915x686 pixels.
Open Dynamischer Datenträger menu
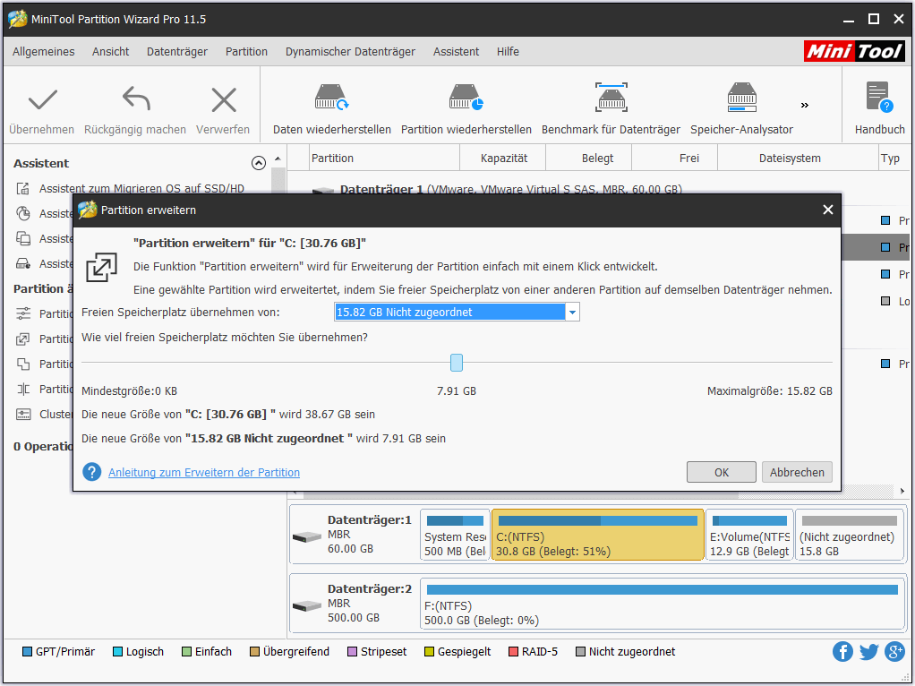[x=350, y=51]
